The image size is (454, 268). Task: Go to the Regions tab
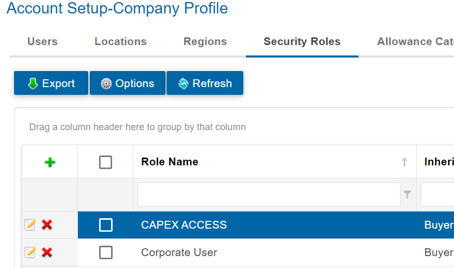tap(205, 41)
